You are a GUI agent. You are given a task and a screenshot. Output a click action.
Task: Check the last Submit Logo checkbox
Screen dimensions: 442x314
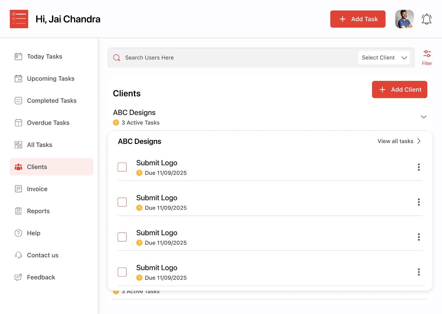click(122, 272)
